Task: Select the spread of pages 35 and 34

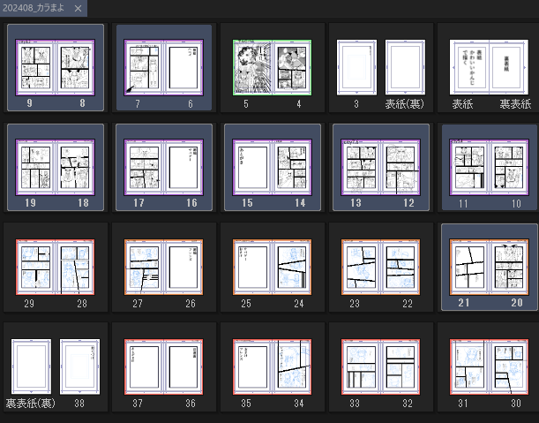Action: click(273, 366)
